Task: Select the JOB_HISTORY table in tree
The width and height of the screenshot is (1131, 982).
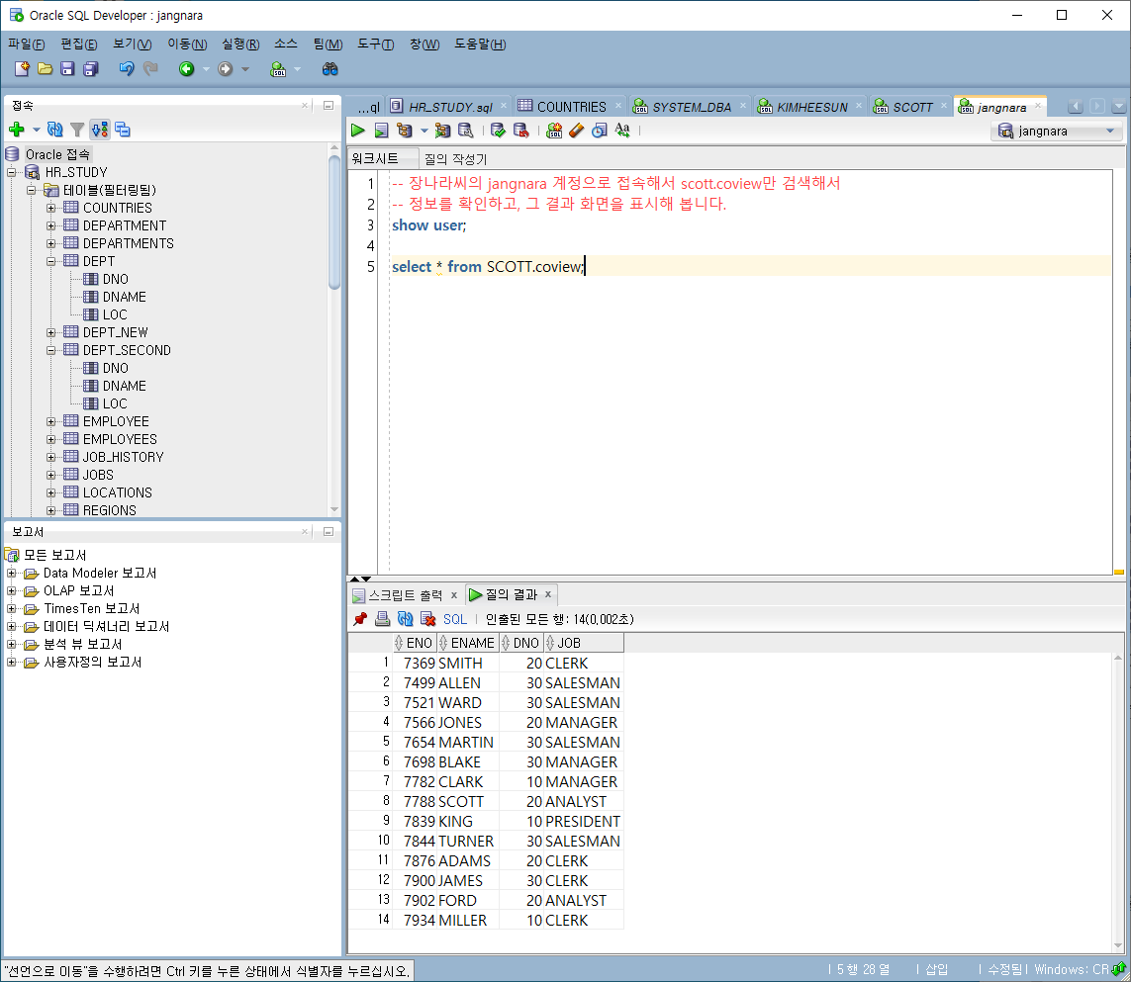Action: (124, 457)
